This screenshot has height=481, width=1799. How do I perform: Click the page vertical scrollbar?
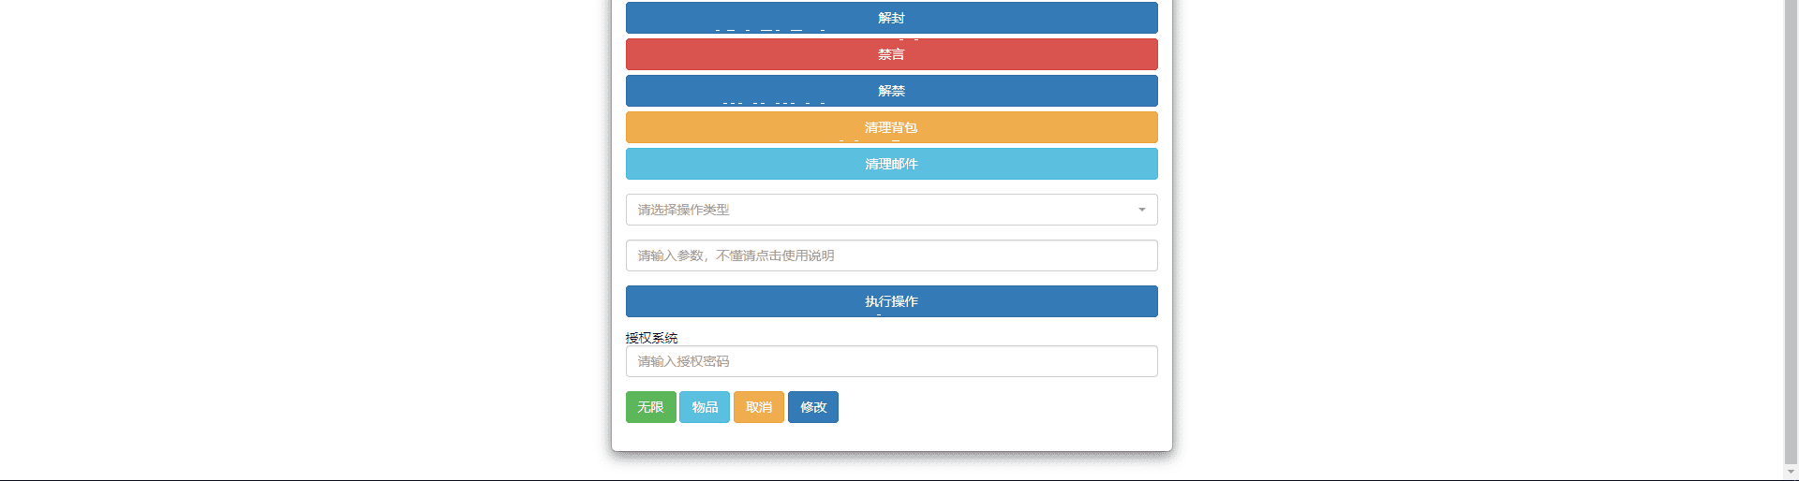pyautogui.click(x=1791, y=232)
